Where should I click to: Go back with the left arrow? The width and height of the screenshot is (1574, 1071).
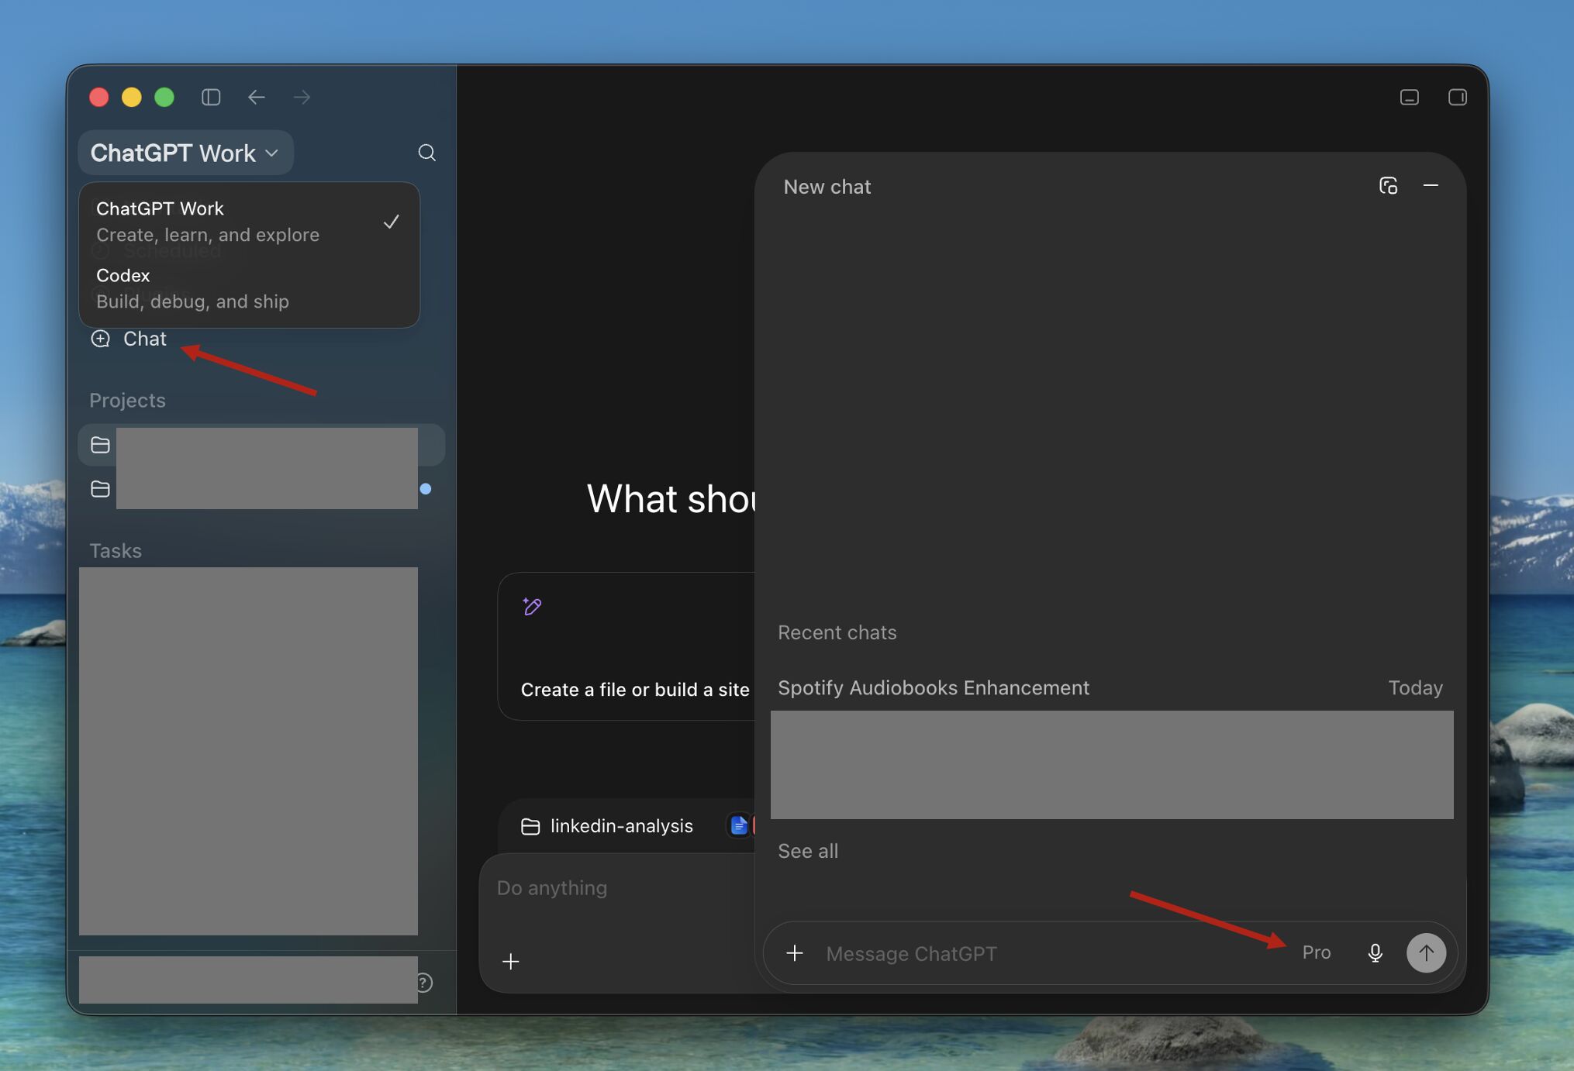click(x=257, y=97)
